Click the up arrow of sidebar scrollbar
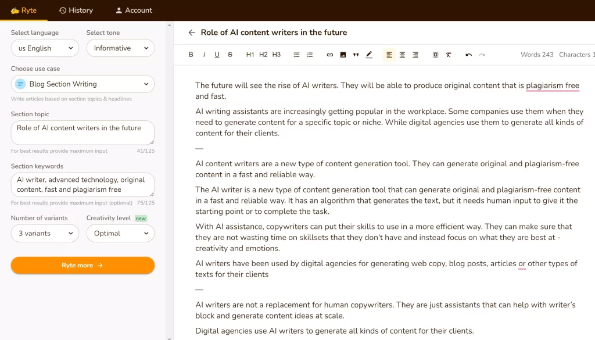 (169, 25)
